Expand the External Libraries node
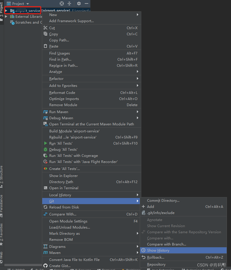 pyautogui.click(x=6, y=17)
